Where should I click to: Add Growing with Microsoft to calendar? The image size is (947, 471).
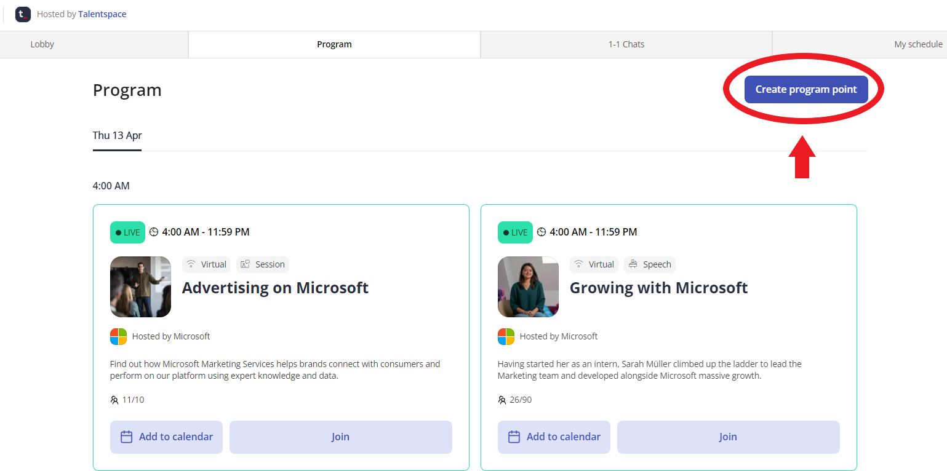coord(554,437)
